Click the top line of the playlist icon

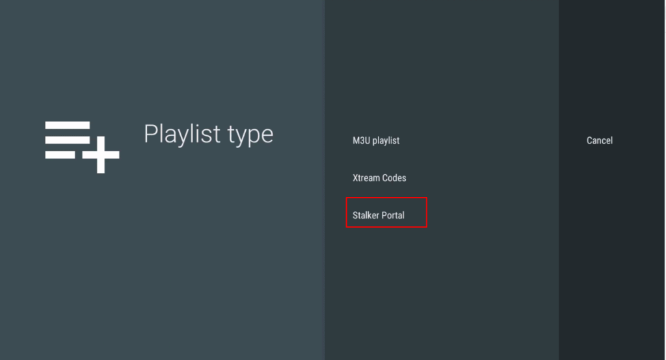(67, 125)
